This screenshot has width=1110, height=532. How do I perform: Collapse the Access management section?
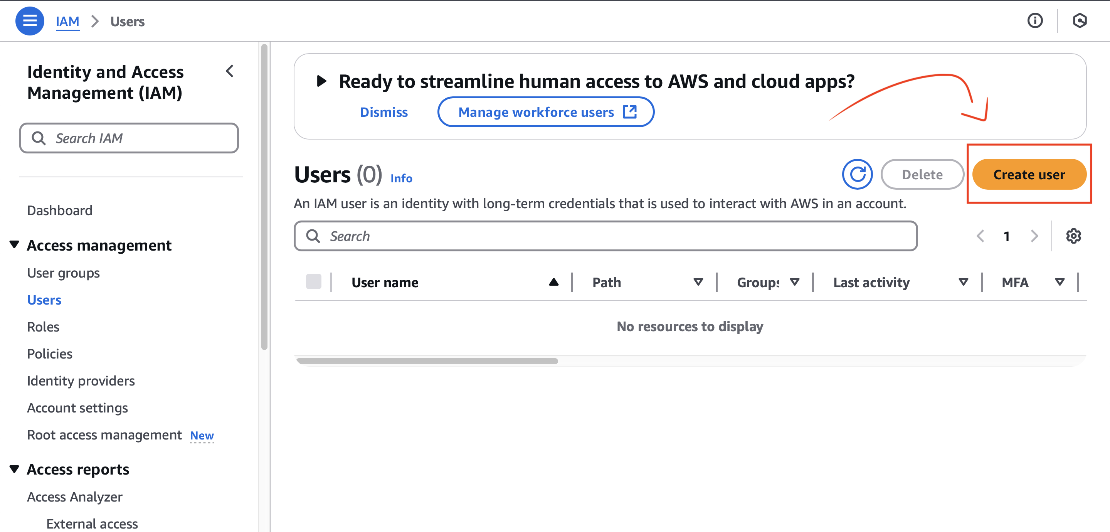(14, 245)
